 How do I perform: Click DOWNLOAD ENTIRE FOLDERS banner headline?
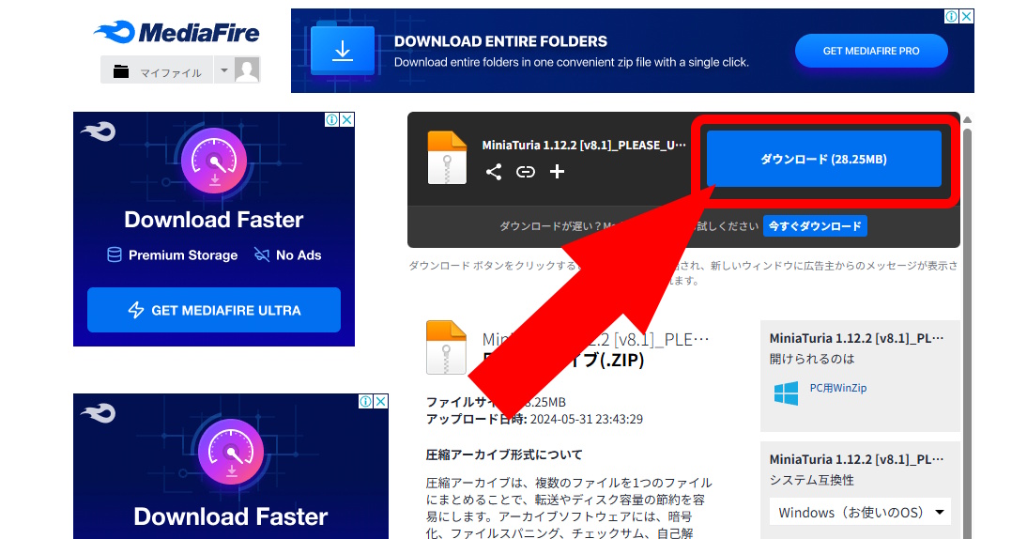point(500,41)
